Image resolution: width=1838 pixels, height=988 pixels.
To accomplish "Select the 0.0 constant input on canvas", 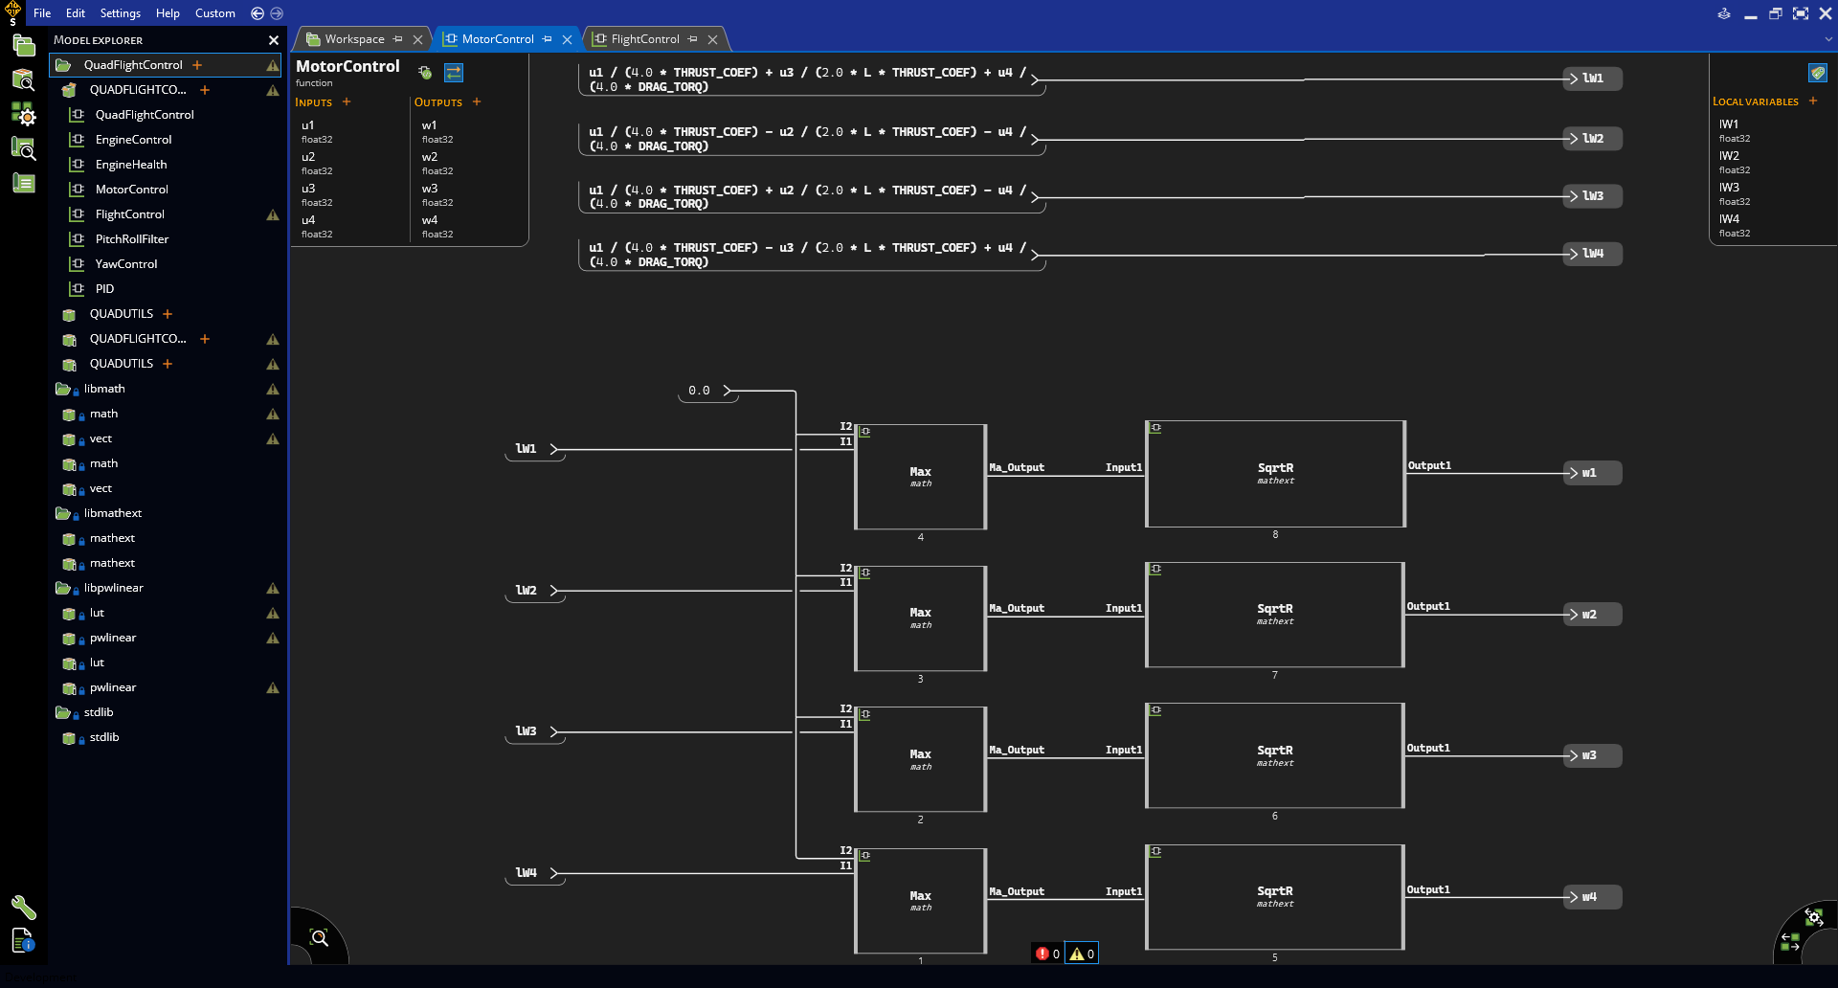I will click(x=708, y=391).
